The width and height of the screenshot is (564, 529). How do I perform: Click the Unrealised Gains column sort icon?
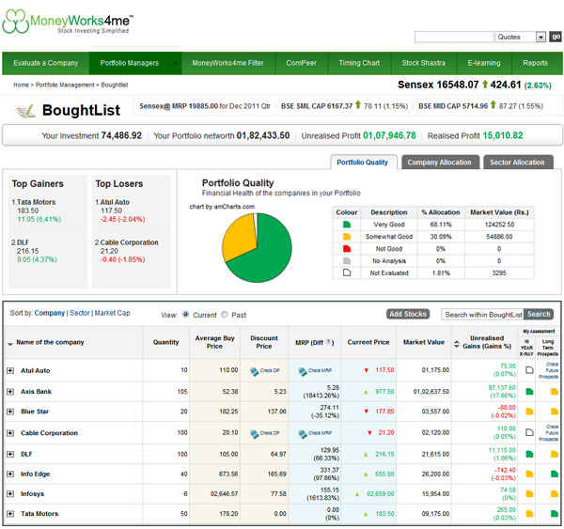click(x=457, y=343)
